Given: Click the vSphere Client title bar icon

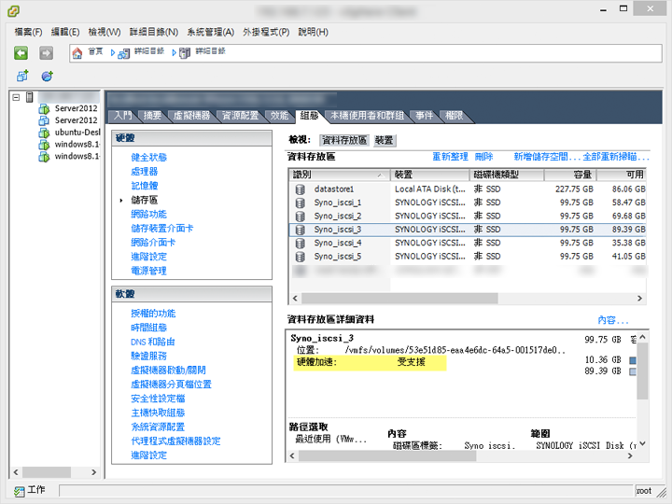Looking at the screenshot, I should point(13,11).
